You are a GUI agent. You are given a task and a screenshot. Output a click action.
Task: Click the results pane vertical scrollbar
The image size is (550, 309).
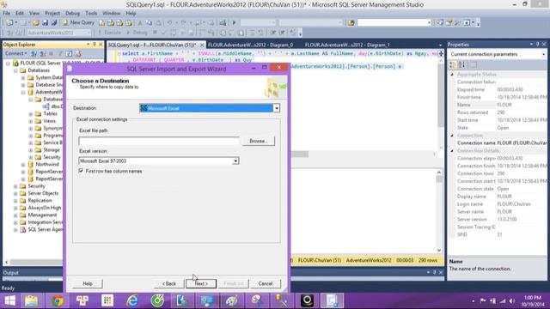pos(439,211)
